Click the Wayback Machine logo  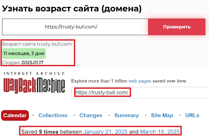tap(34, 85)
